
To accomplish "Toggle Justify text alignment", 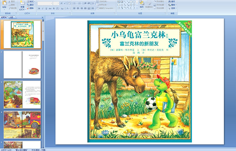I will click(x=85, y=8).
